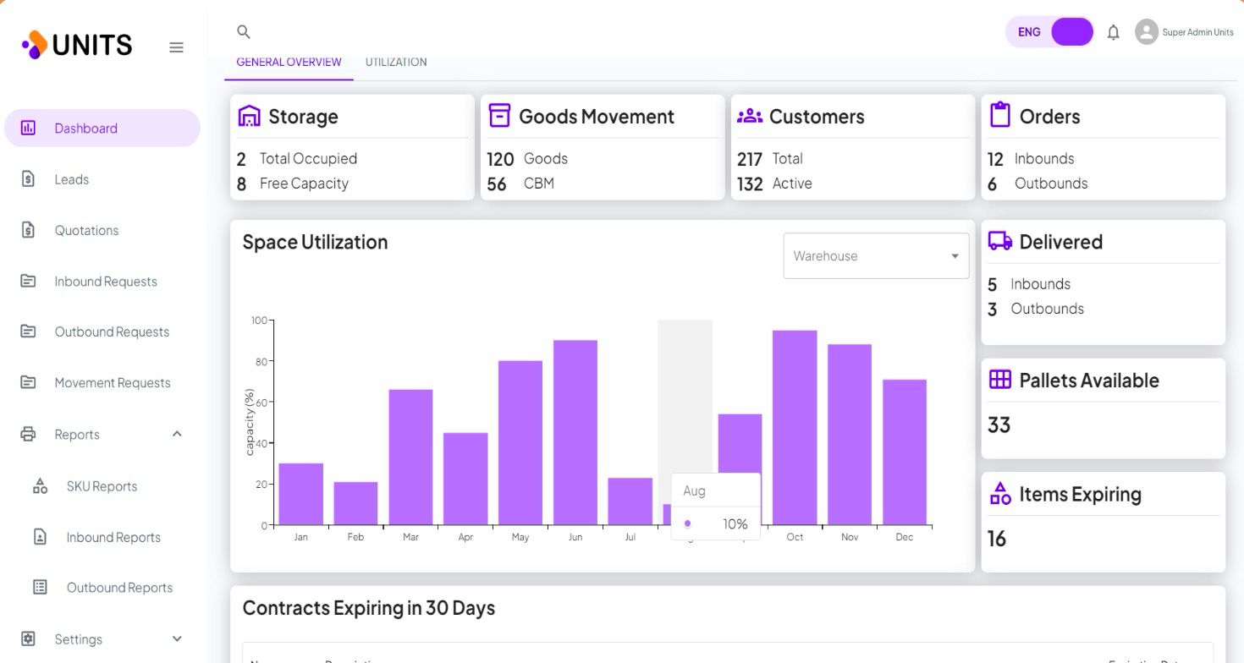
Task: Click Free Capacity value 8
Action: (x=241, y=184)
